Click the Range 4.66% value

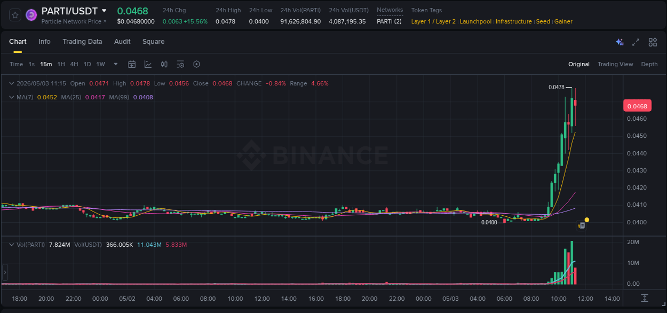click(x=320, y=83)
